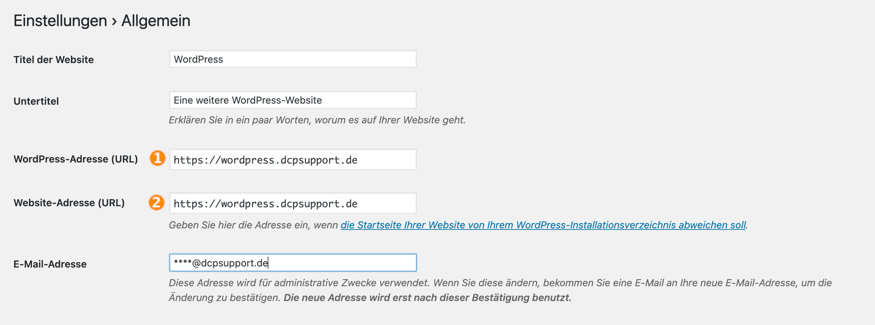The image size is (875, 325).
Task: Click the E-Mail-Adresse input field
Action: tap(293, 263)
